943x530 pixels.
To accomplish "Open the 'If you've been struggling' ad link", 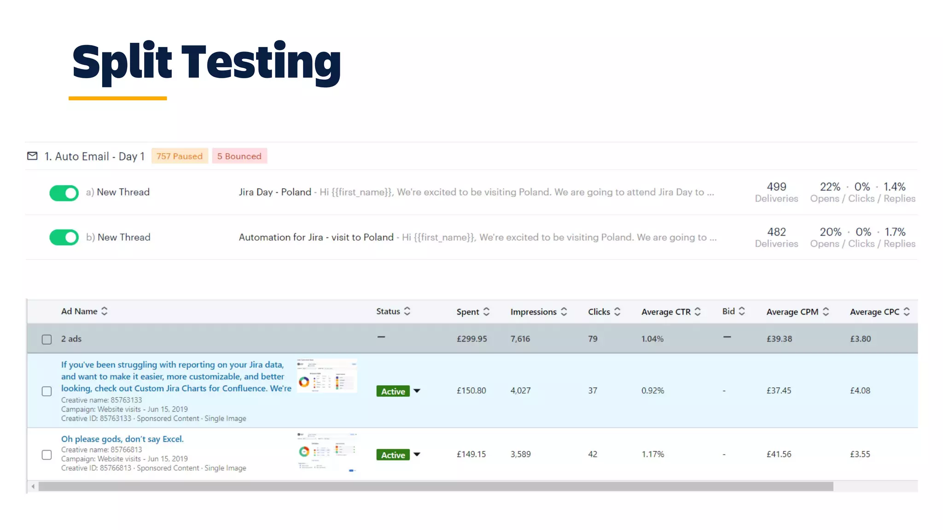I will [x=176, y=376].
